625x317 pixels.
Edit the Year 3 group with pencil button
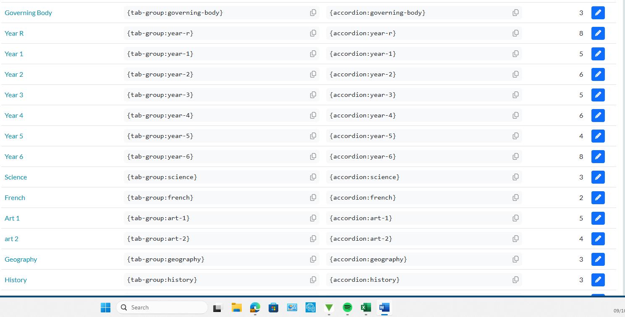coord(598,95)
